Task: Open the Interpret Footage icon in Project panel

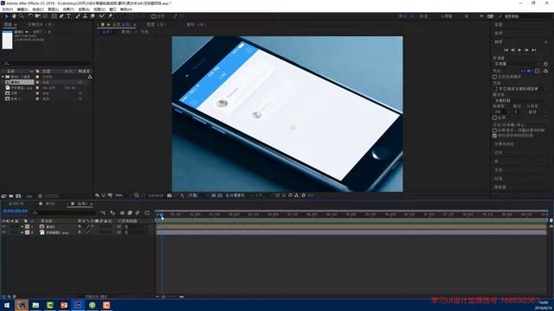Action: pos(3,196)
